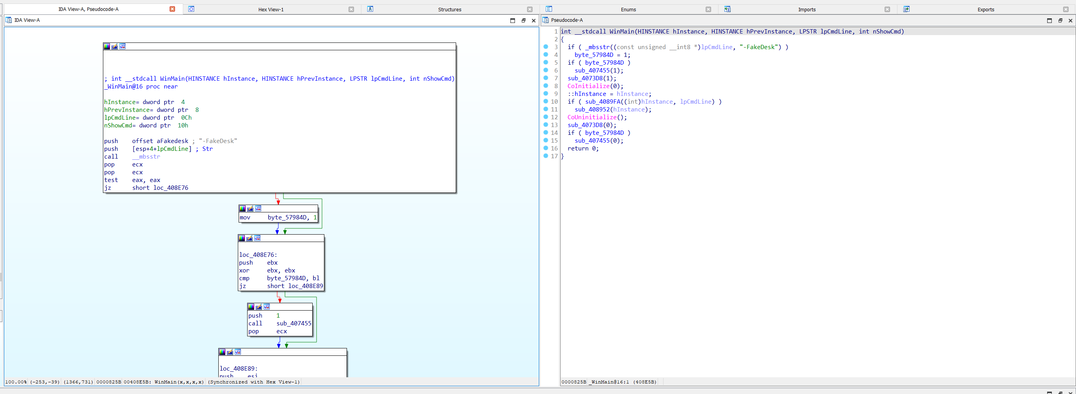Image resolution: width=1076 pixels, height=394 pixels.
Task: Open the Enums tab
Action: (x=628, y=10)
